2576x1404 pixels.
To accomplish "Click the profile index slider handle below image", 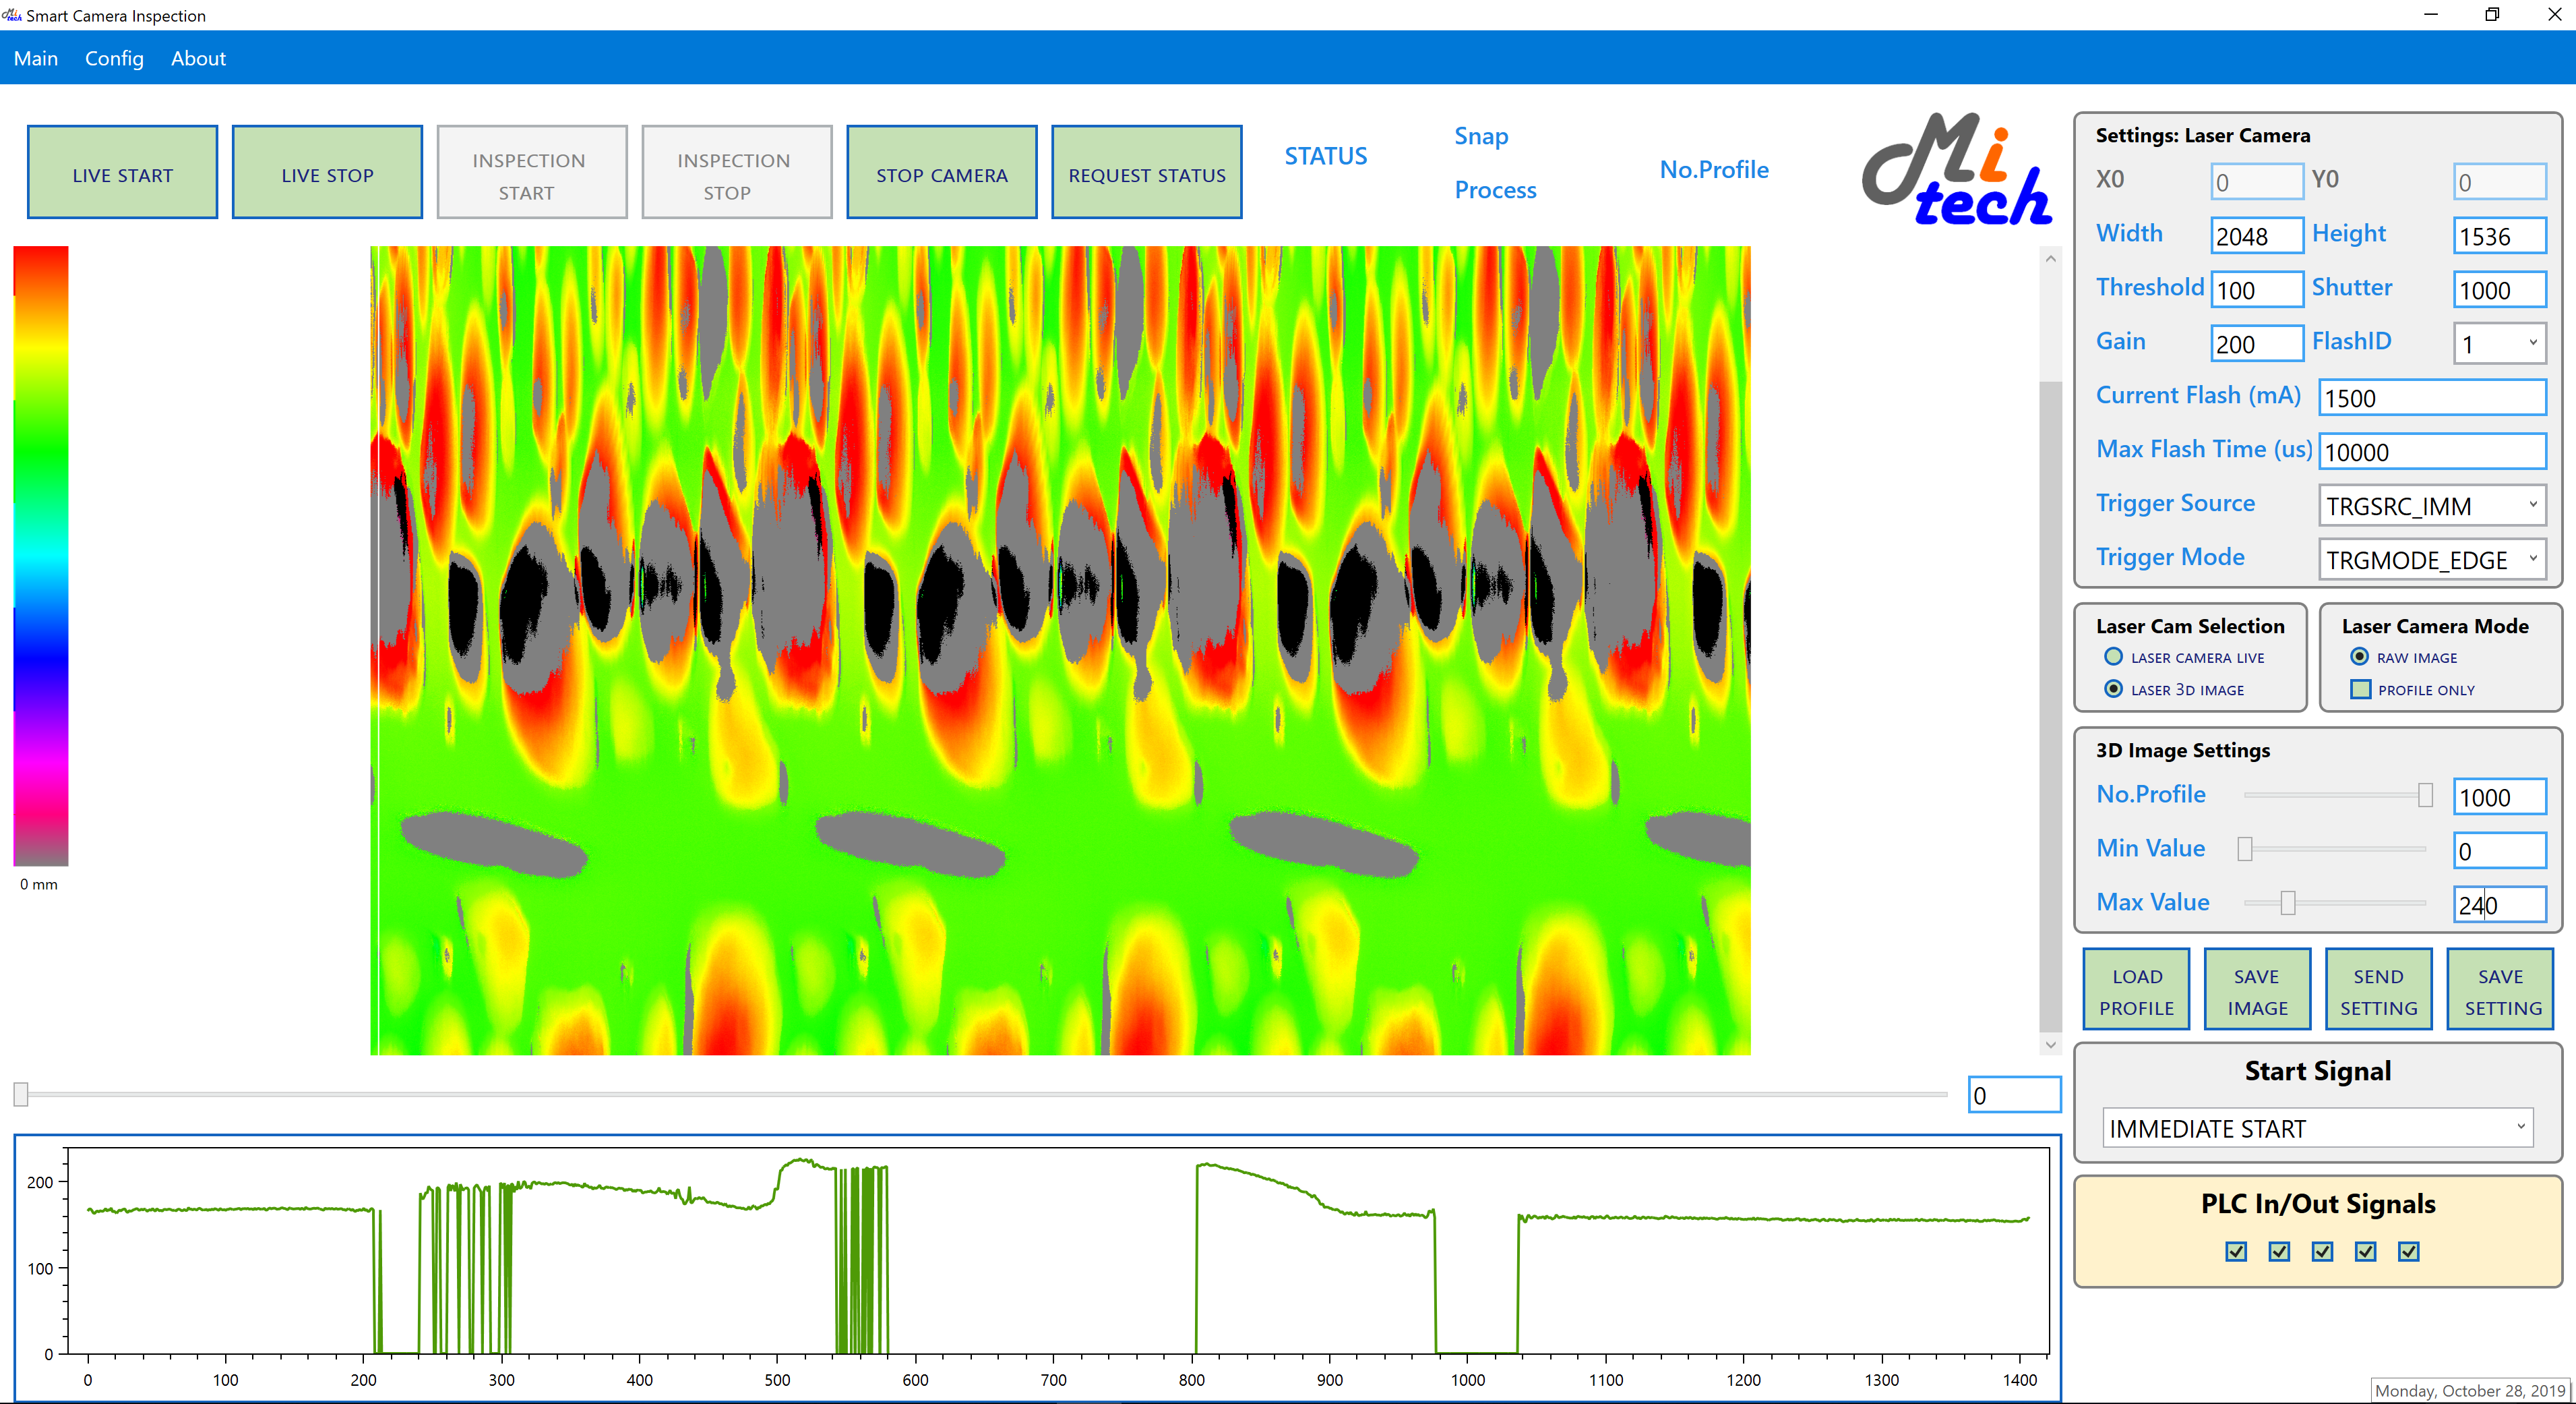I will (x=21, y=1094).
